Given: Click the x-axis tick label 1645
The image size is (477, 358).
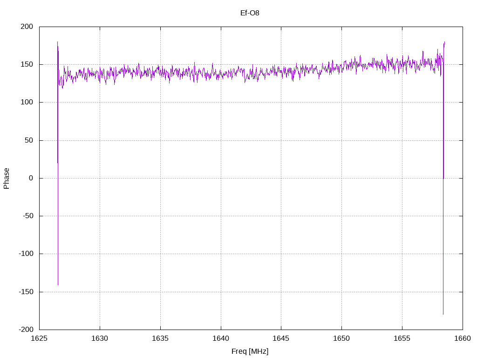Looking at the screenshot, I should [281, 338].
